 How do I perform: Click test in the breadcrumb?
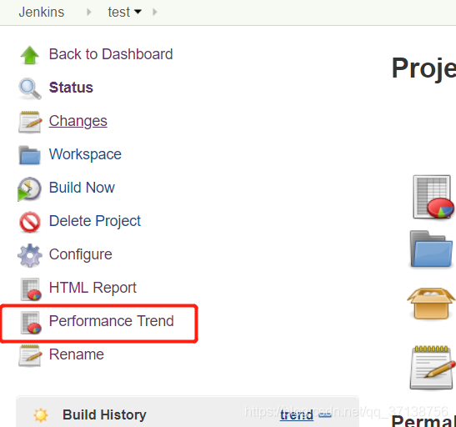(119, 13)
